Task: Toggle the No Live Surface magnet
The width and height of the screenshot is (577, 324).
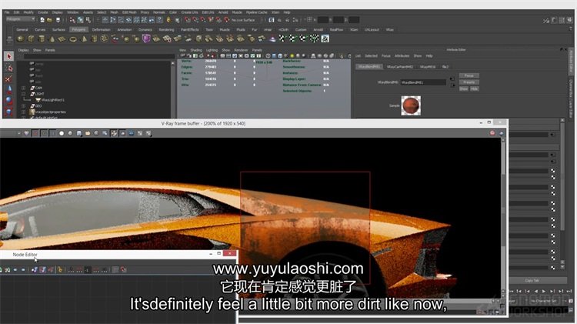Action: click(227, 20)
